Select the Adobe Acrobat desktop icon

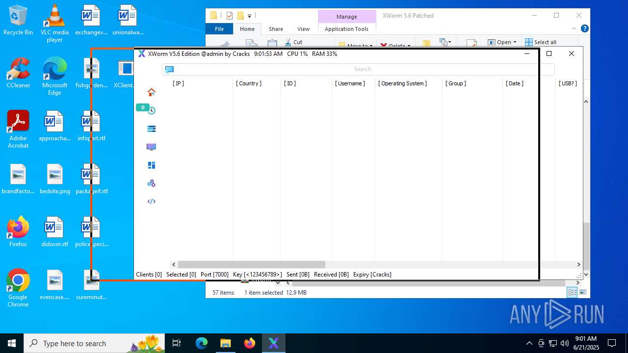[x=18, y=129]
